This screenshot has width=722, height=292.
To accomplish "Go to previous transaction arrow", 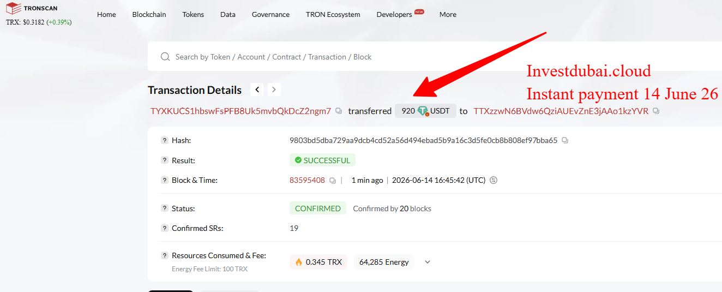I will 257,90.
